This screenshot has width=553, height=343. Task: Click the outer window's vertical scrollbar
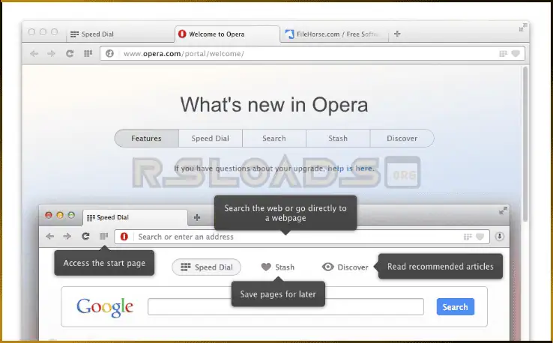pyautogui.click(x=525, y=145)
